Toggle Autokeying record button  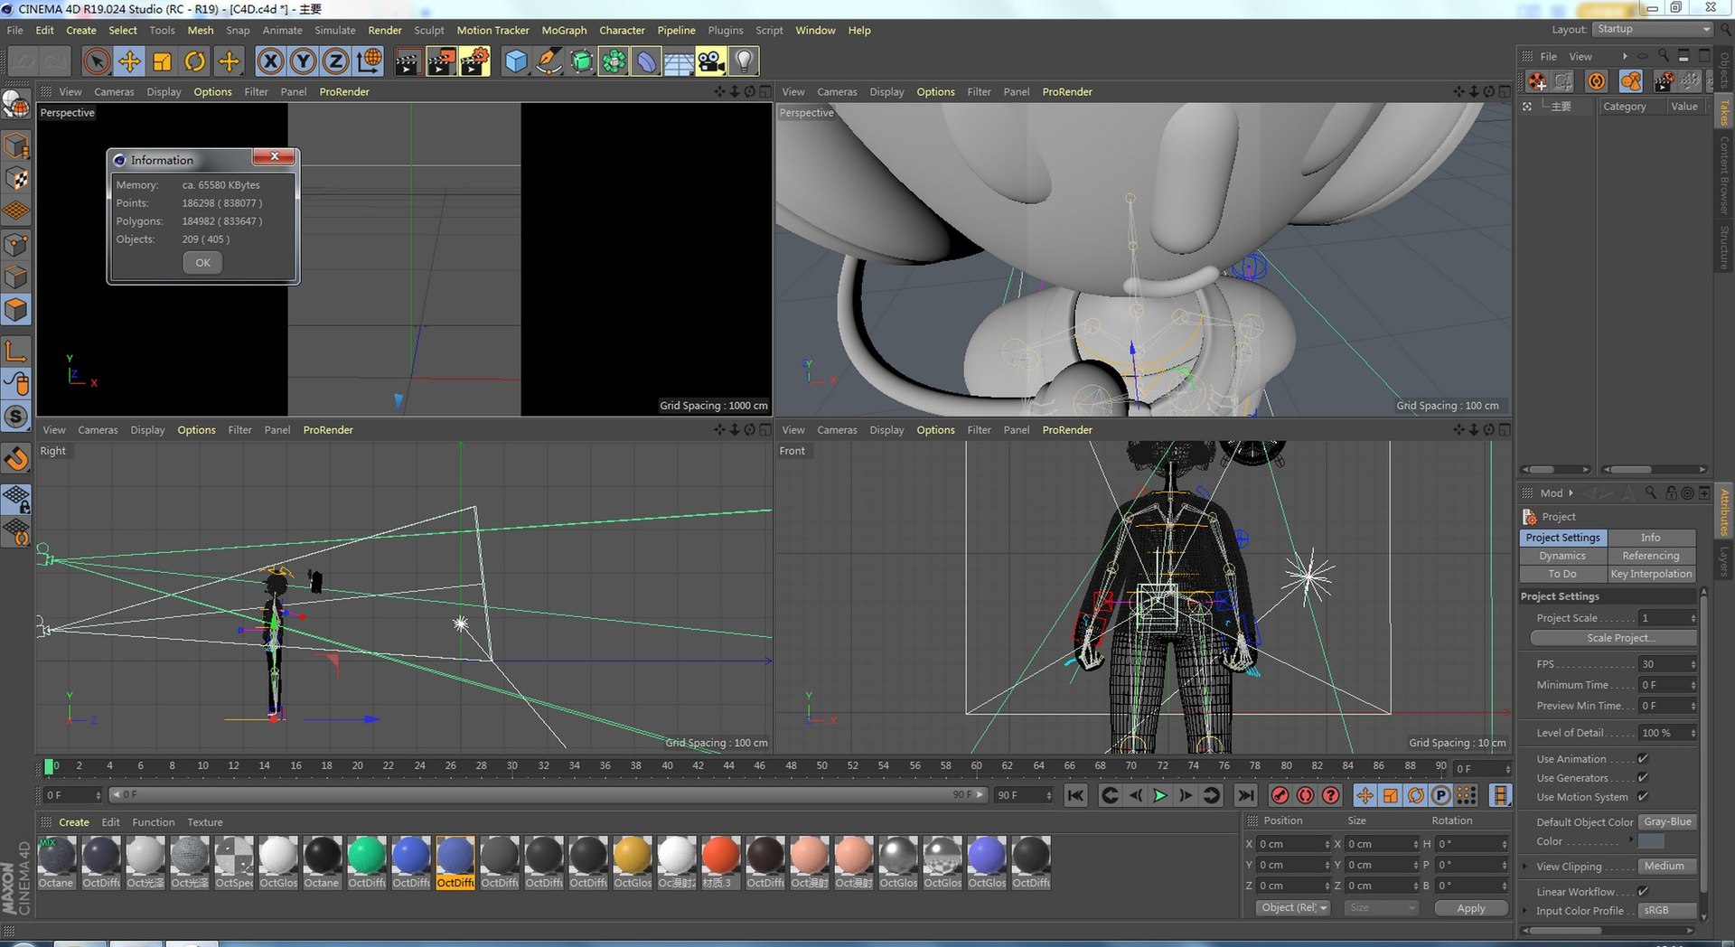pyautogui.click(x=1305, y=795)
